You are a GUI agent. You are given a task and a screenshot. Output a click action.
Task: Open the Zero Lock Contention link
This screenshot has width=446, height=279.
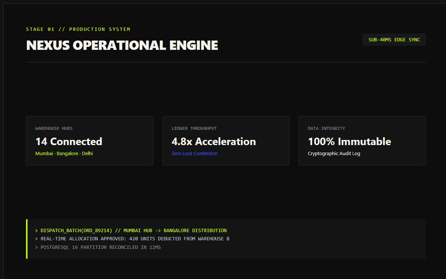click(x=195, y=154)
